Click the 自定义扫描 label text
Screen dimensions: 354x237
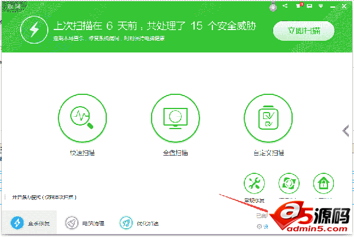268,153
